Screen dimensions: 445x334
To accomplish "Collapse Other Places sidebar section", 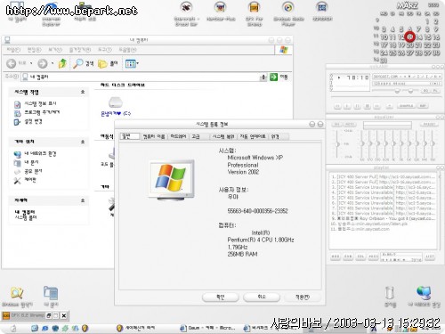I will [83, 142].
